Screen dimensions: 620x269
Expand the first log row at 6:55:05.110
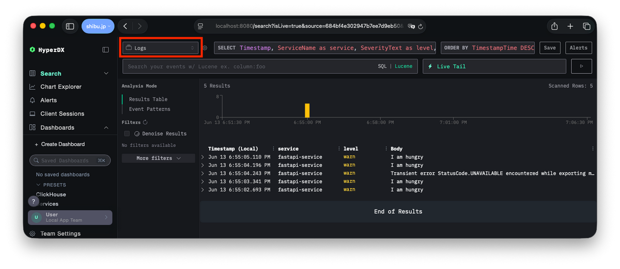(203, 157)
